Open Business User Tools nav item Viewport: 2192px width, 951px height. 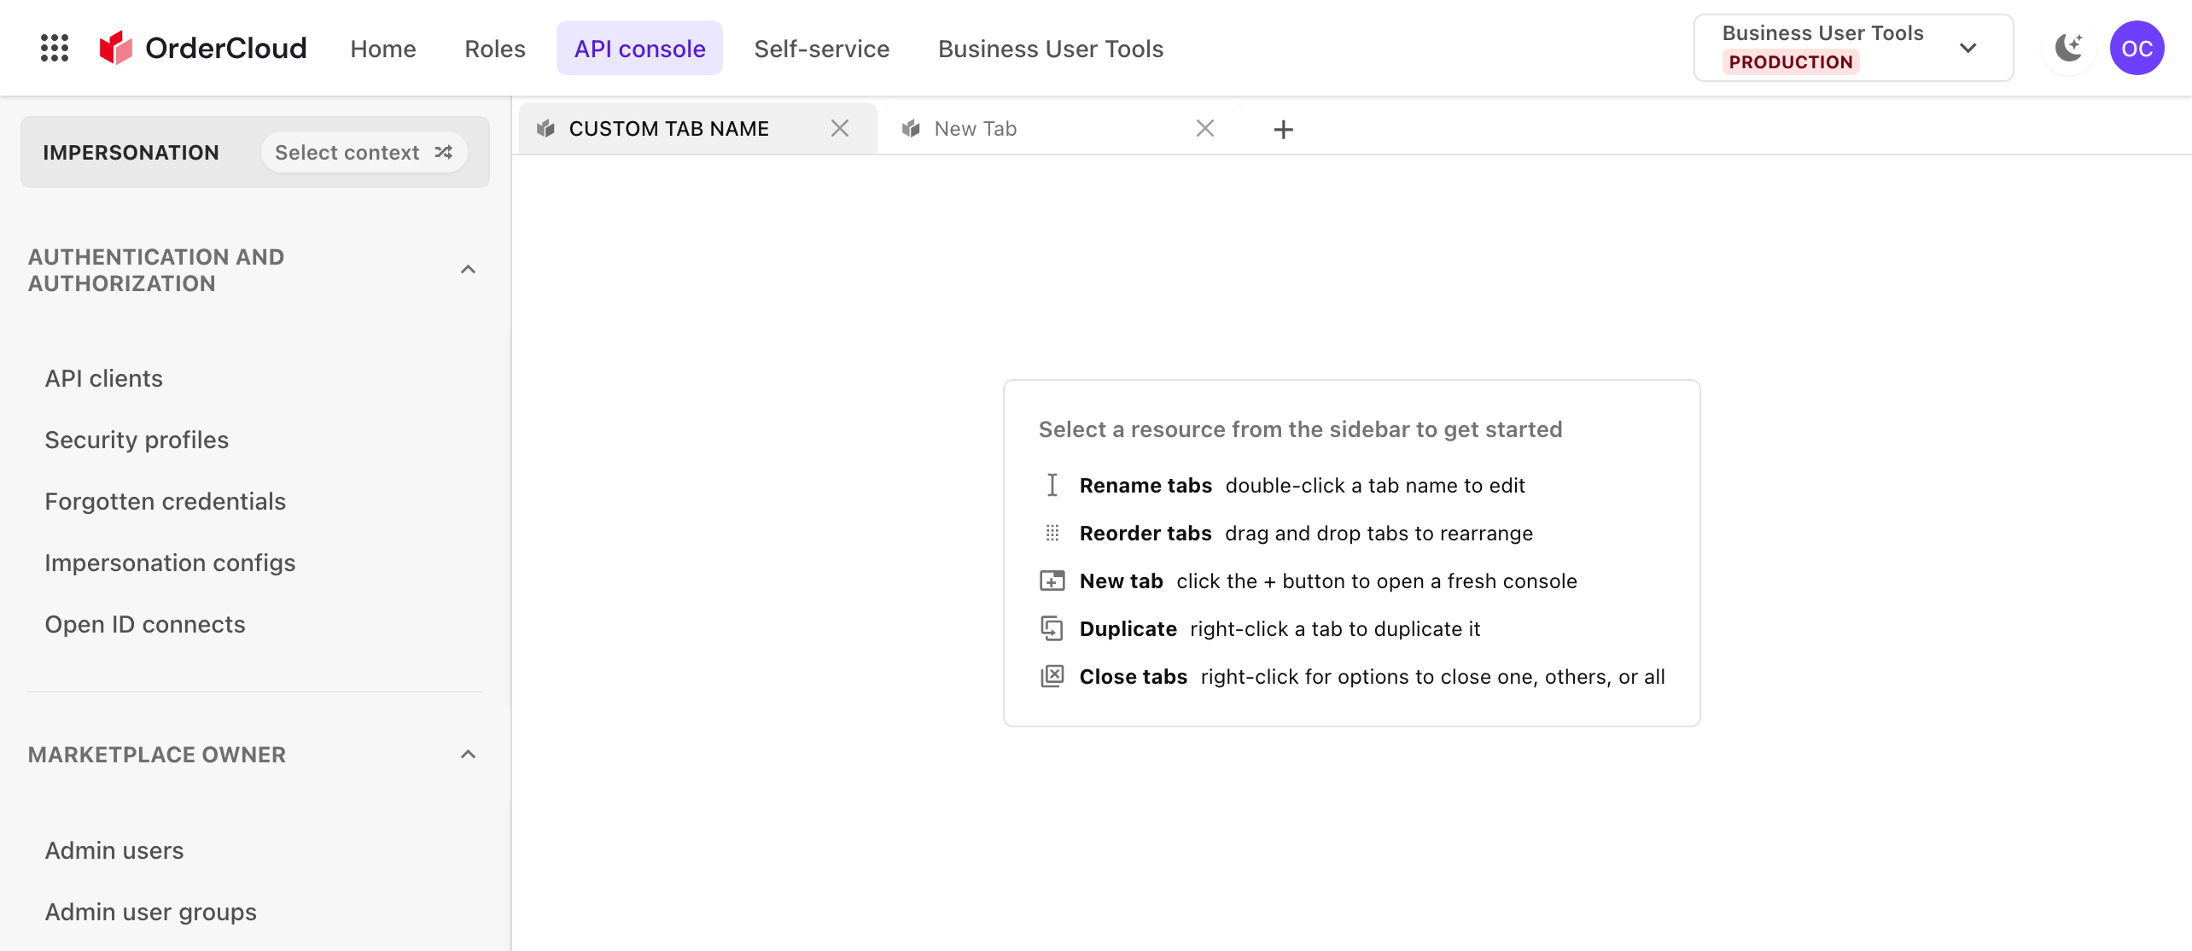[x=1050, y=49]
